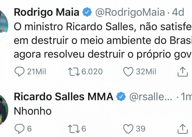192x137 pixels.
Task: Reply to Ricardo Salles' Nhonho tweet
Action: (x=19, y=129)
